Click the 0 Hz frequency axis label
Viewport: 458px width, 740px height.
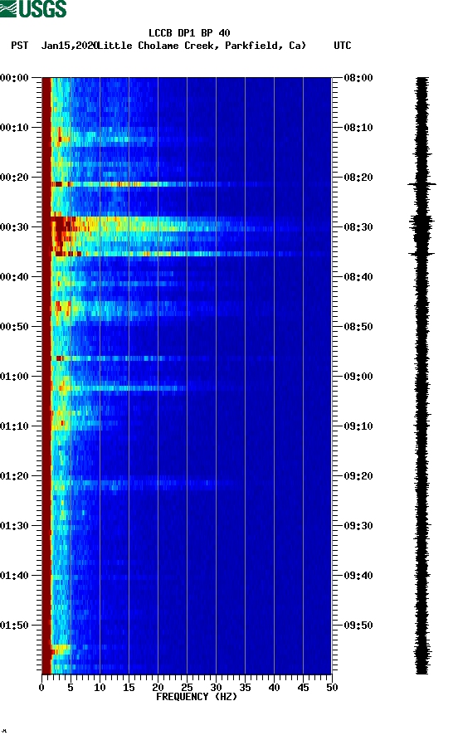[x=41, y=688]
